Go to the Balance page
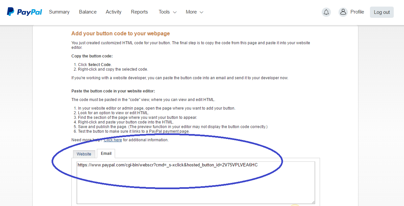This screenshot has height=206, width=404. pos(88,12)
